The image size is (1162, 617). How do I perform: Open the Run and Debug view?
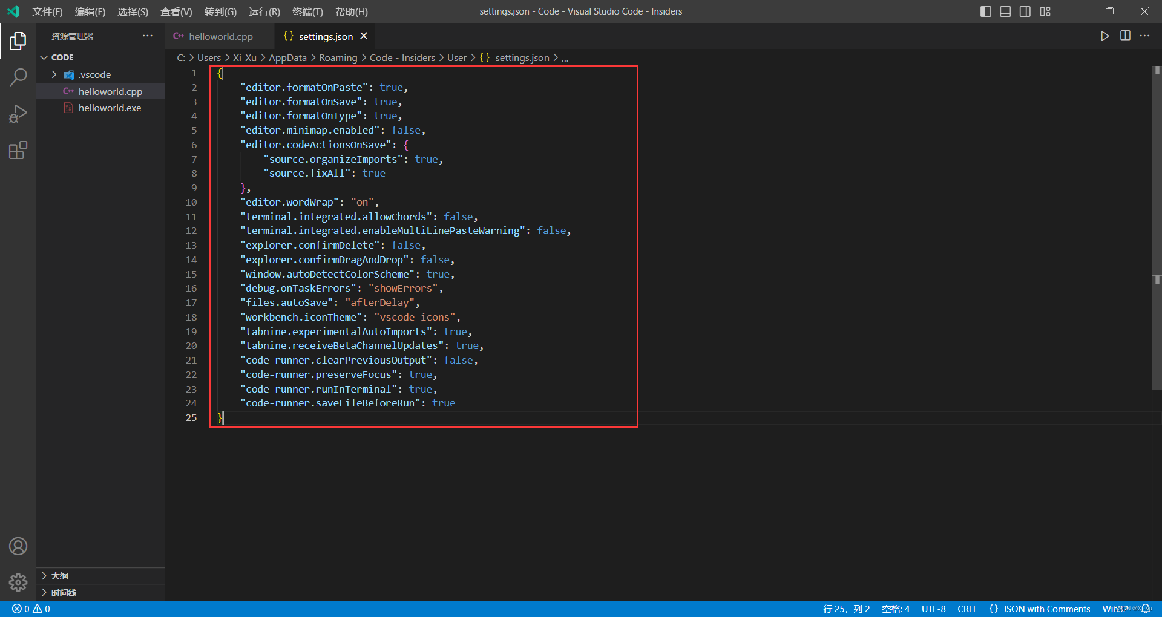pyautogui.click(x=18, y=114)
